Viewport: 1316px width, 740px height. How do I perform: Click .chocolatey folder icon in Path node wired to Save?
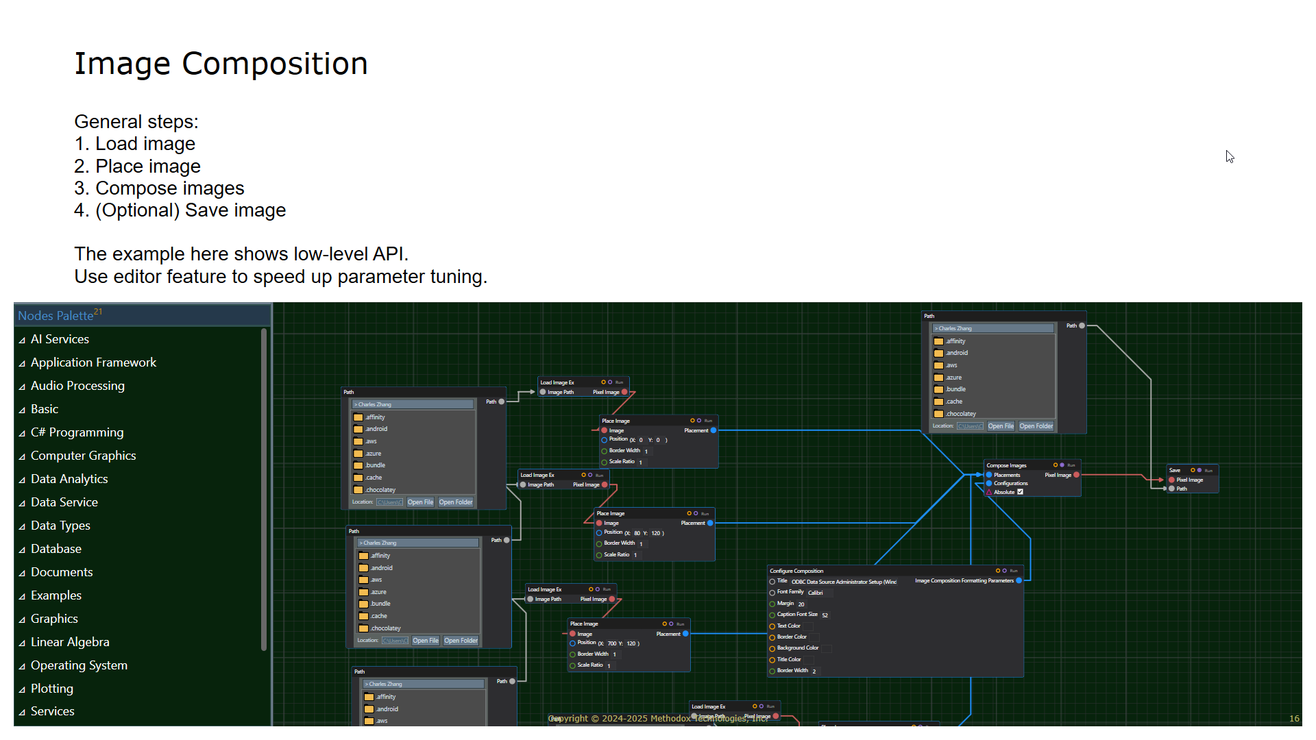(x=938, y=414)
